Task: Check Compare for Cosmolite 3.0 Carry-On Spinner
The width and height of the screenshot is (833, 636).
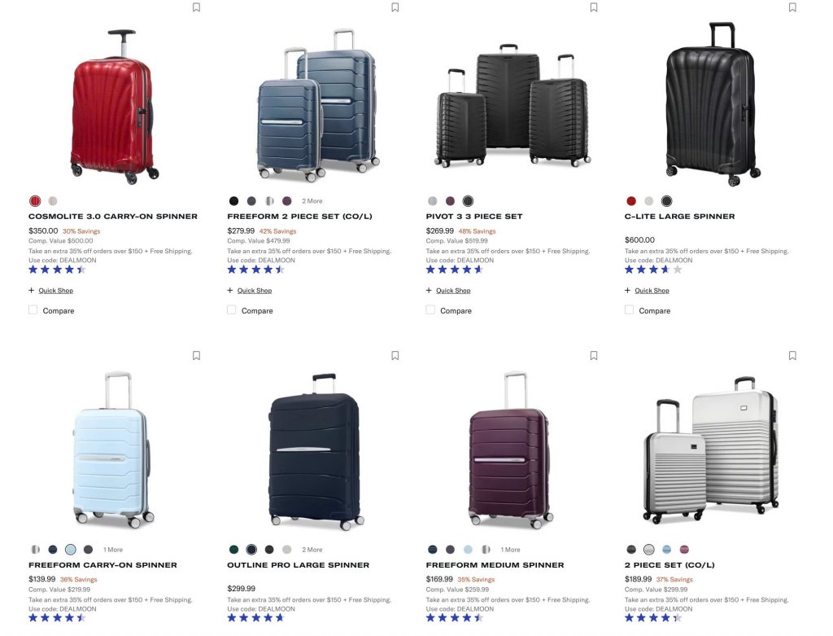Action: coord(33,310)
